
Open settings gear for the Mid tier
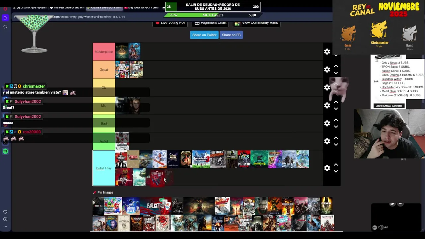pos(327,106)
